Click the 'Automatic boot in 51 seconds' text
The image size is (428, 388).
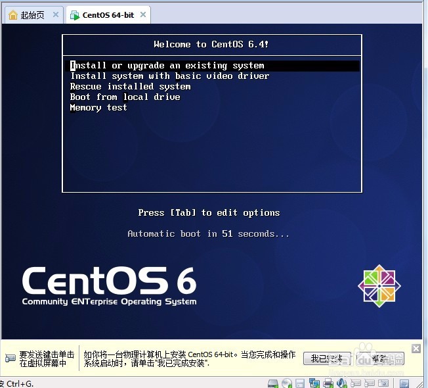coord(208,233)
